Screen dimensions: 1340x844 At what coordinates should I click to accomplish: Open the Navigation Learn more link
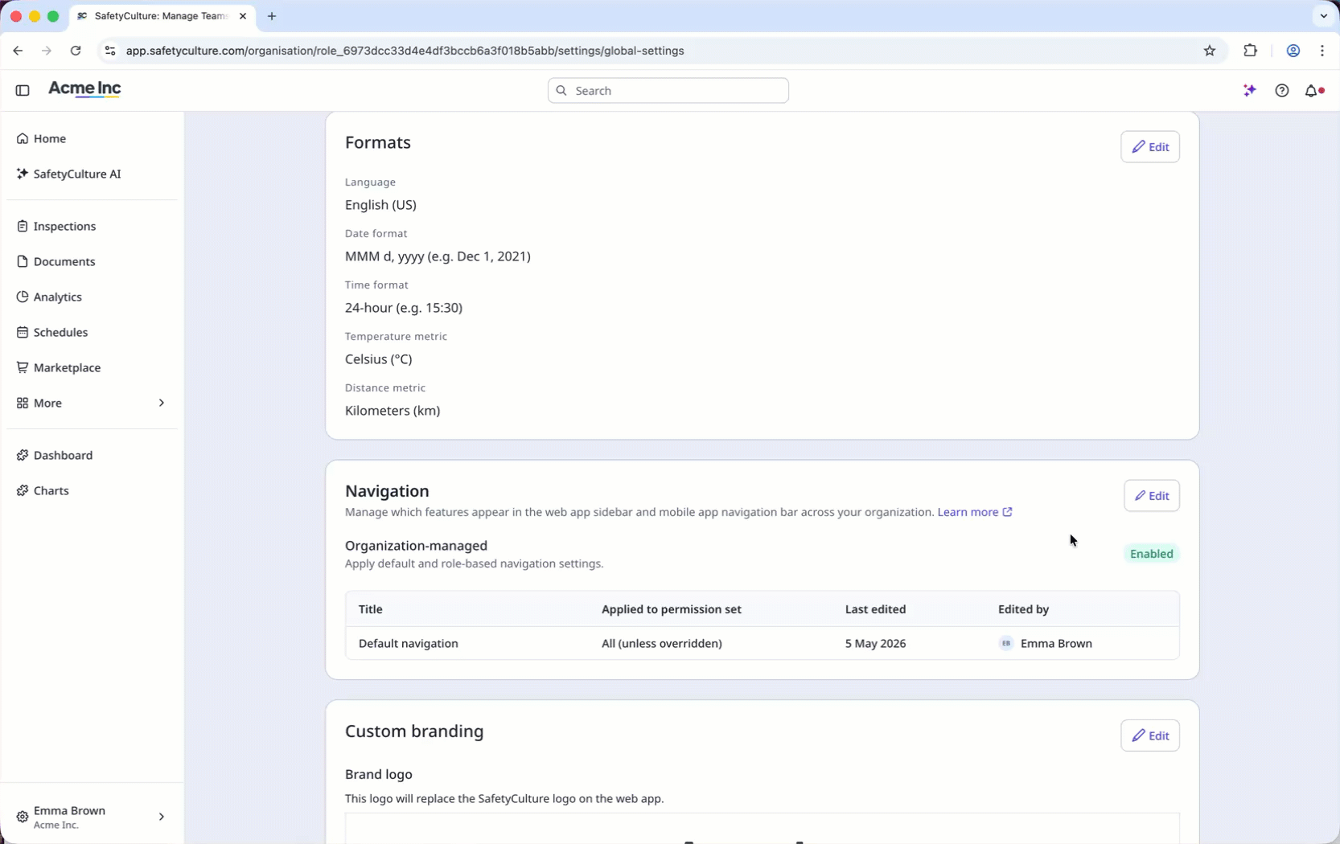pyautogui.click(x=975, y=512)
